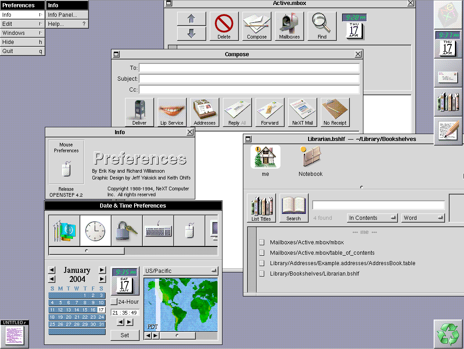
Task: Select day 25 in the January calendar
Action: [x=53, y=325]
